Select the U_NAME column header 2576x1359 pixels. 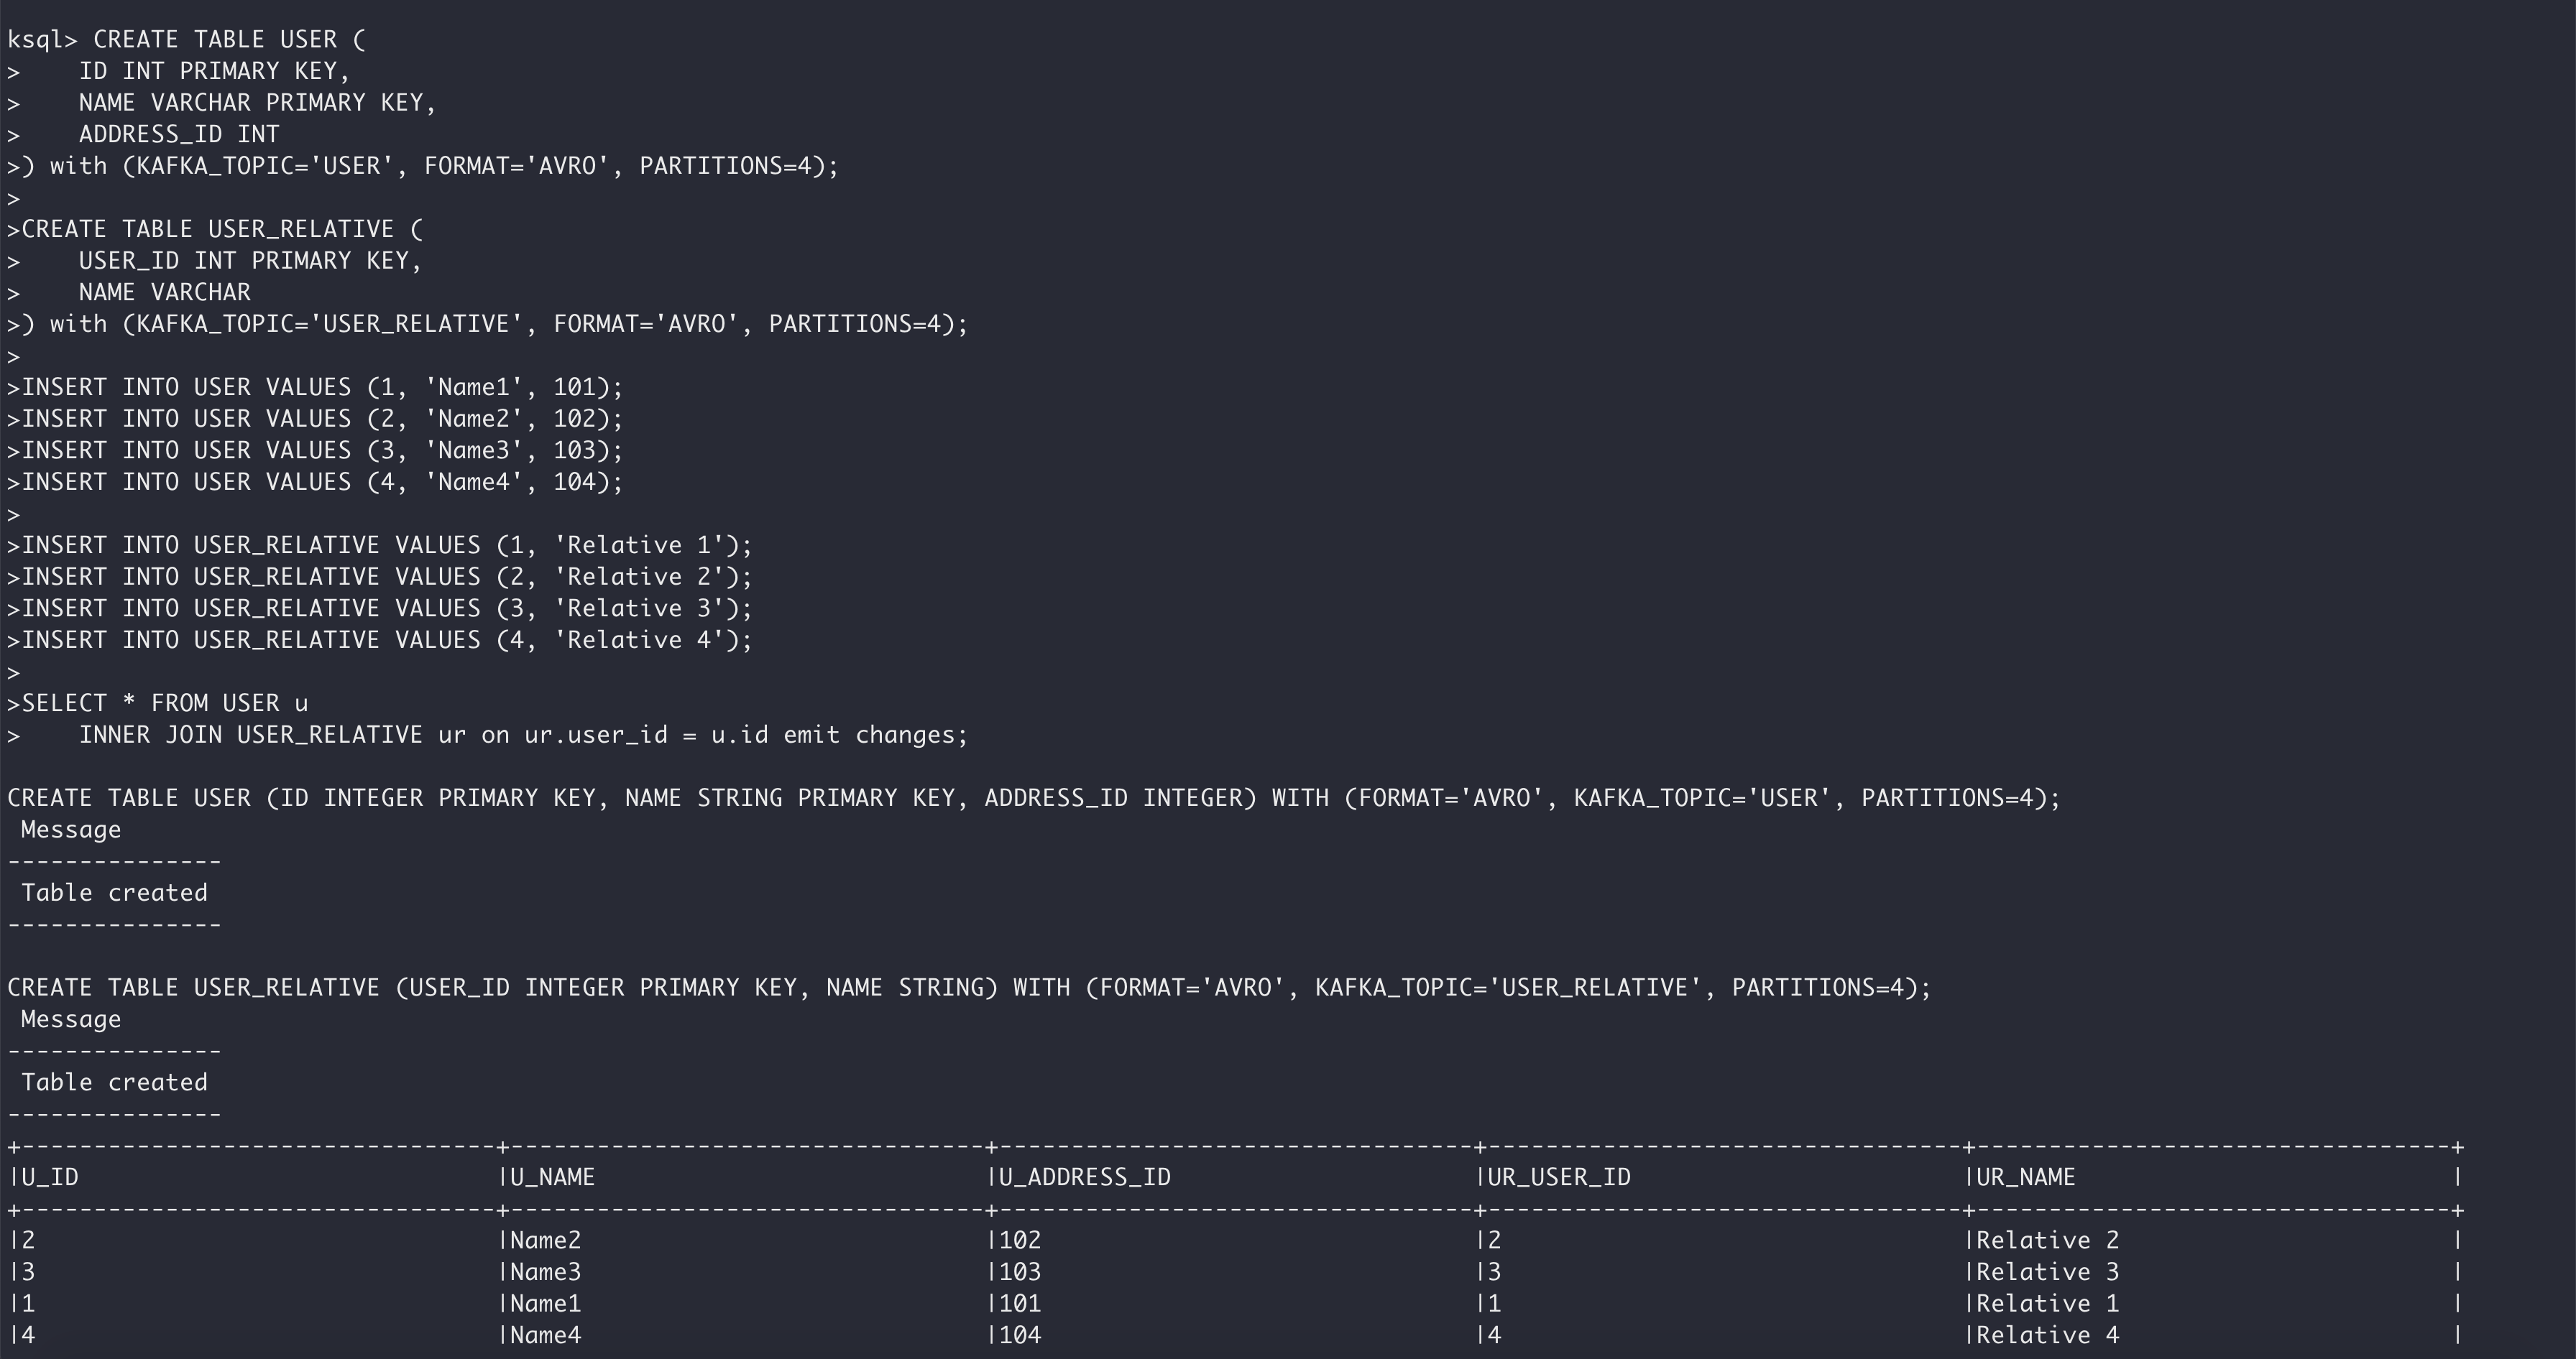pos(548,1177)
